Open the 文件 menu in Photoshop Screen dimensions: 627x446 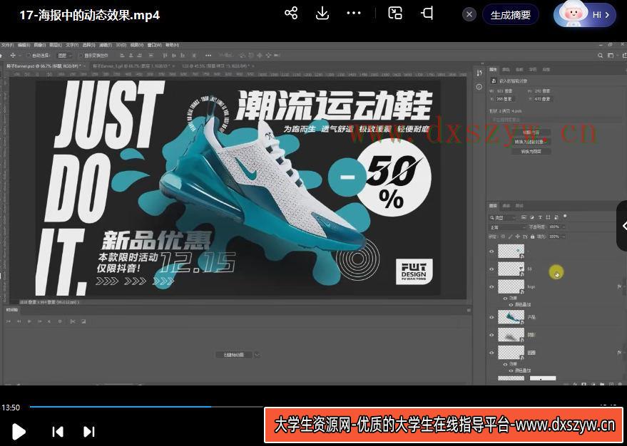click(8, 45)
